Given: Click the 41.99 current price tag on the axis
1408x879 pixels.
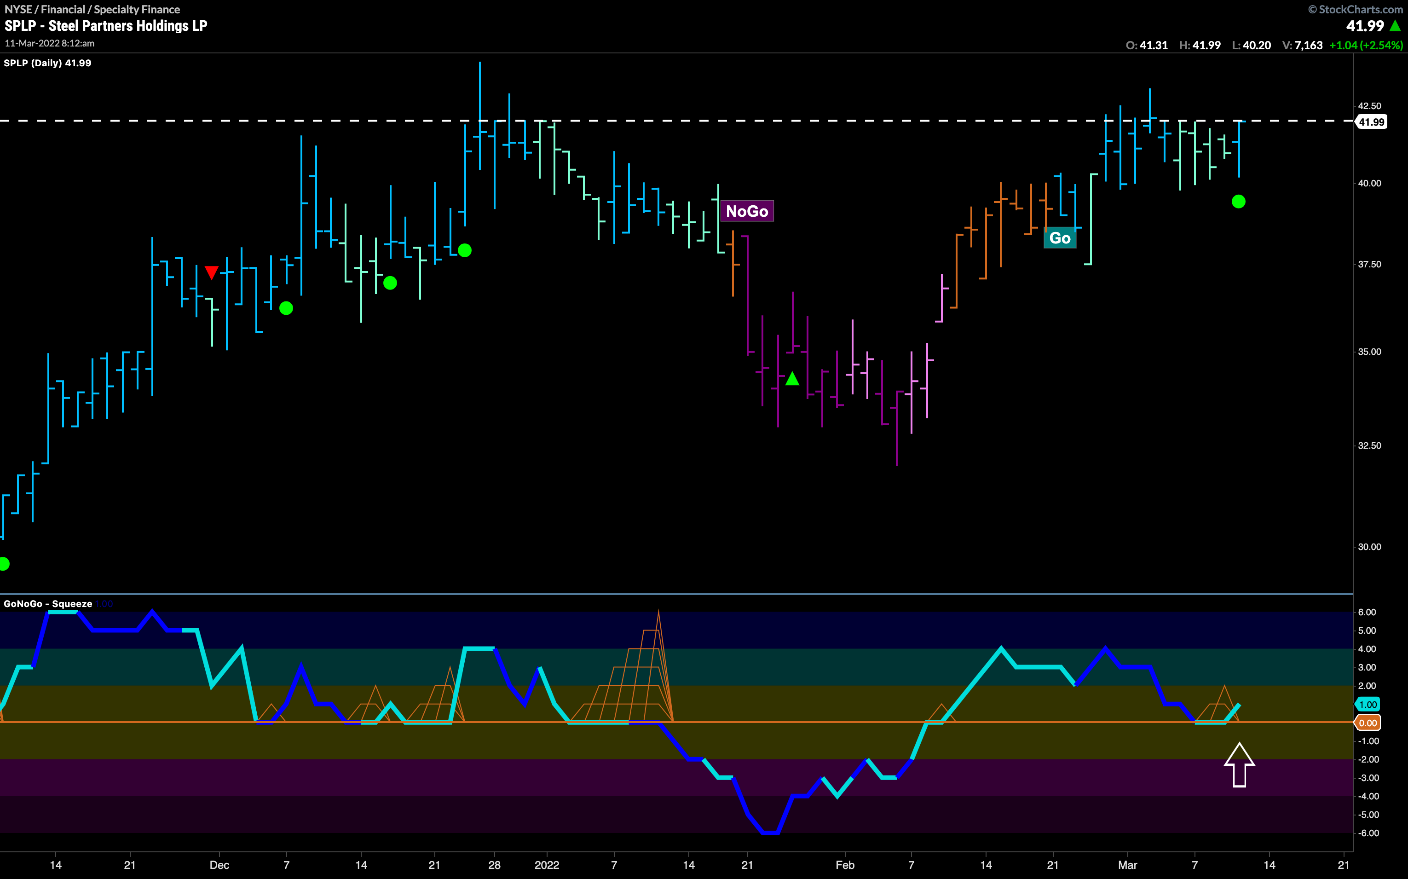Looking at the screenshot, I should [x=1371, y=122].
